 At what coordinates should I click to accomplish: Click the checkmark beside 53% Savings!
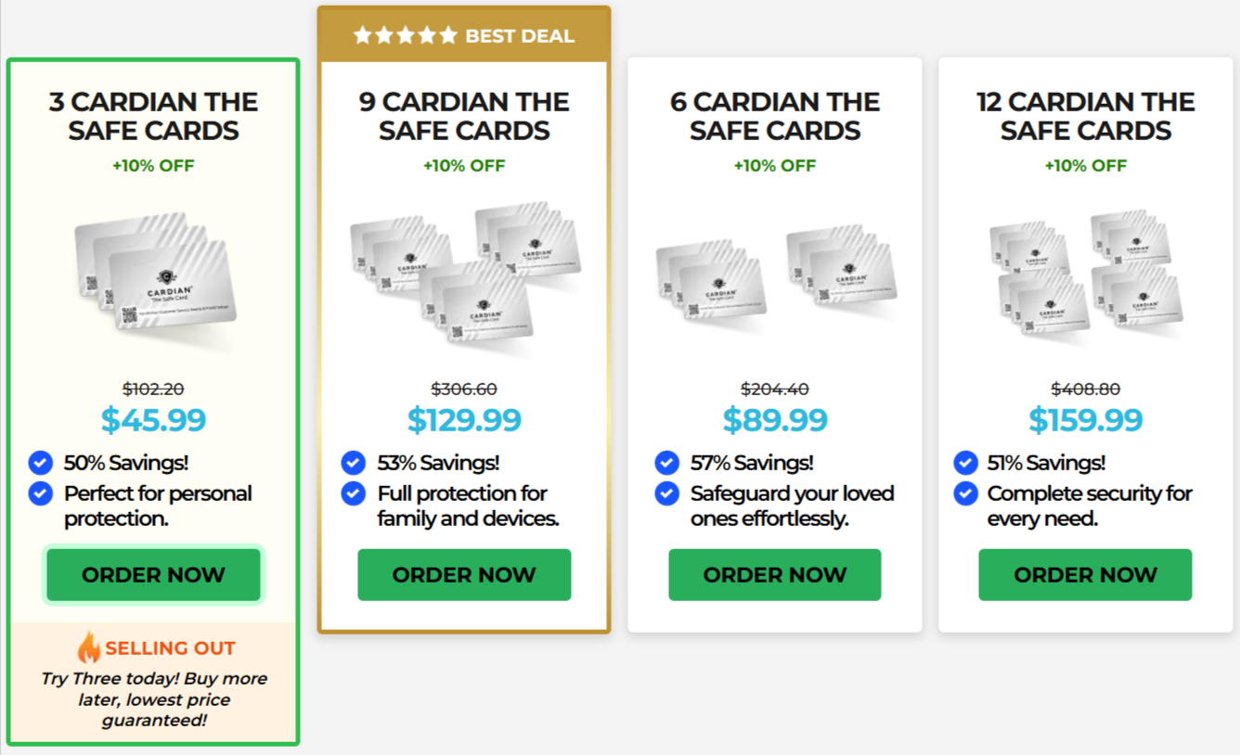click(x=353, y=462)
